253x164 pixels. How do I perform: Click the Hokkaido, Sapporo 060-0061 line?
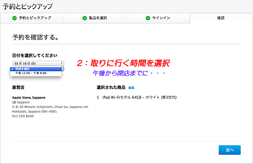pyautogui.click(x=34, y=111)
